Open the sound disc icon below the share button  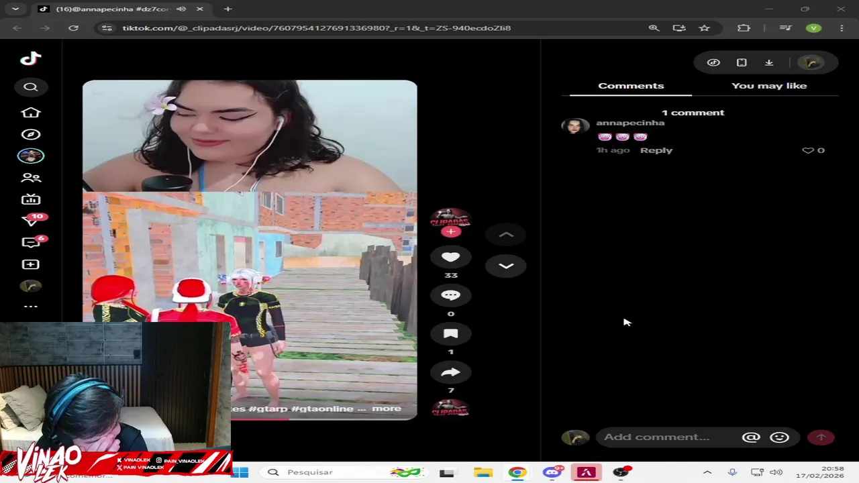coord(451,408)
